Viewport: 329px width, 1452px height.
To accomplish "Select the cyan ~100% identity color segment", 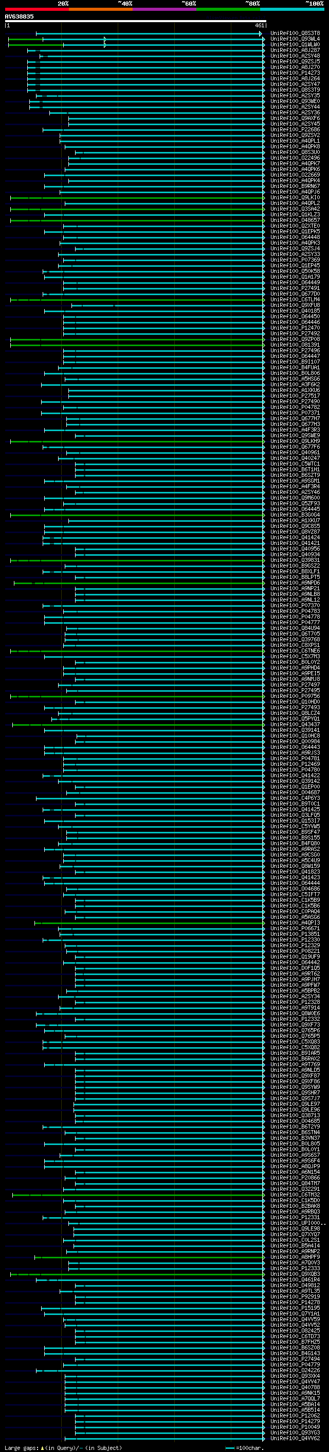I will pyautogui.click(x=292, y=9).
